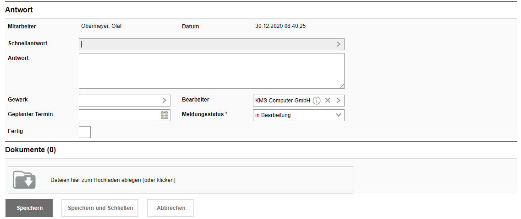Open the Schnellantwort selection arrow

(339, 44)
